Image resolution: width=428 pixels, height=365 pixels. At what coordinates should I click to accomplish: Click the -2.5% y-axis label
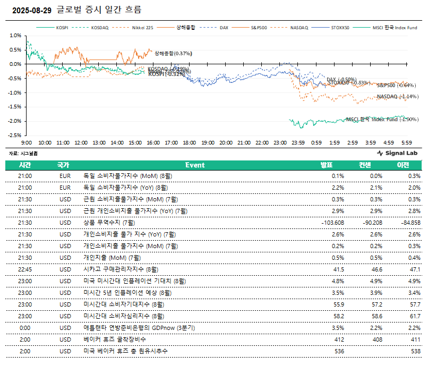tap(15, 135)
